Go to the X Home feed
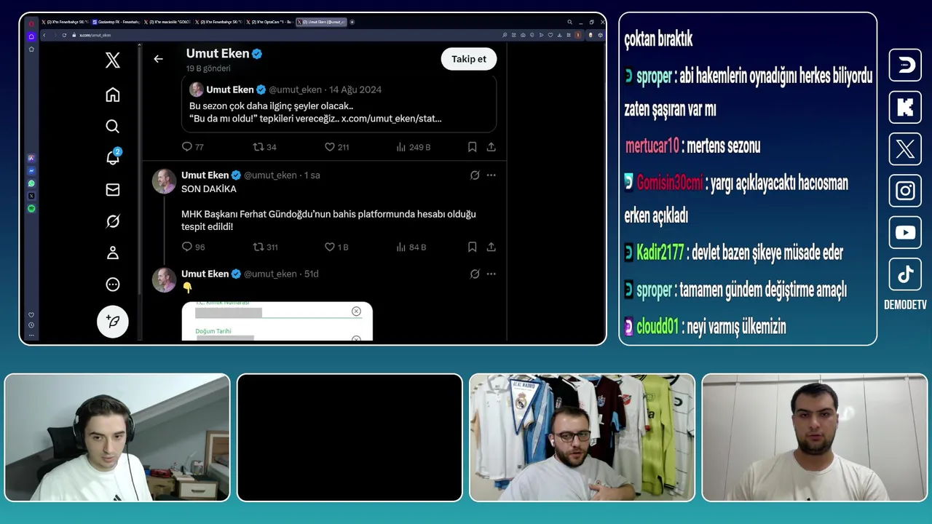The width and height of the screenshot is (932, 524). (112, 95)
